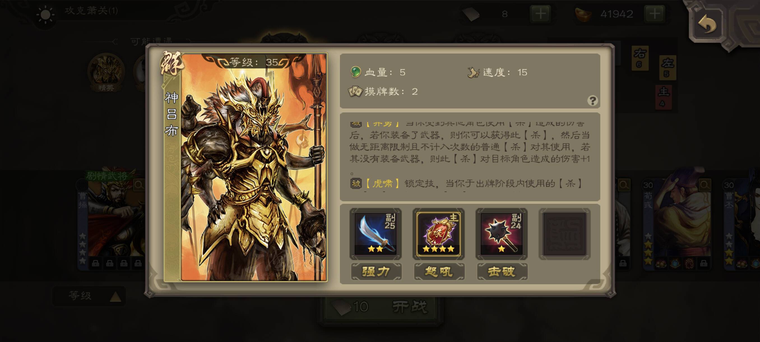The image size is (760, 342).
Task: Click the 神吕布 character portrait card
Action: (245, 167)
